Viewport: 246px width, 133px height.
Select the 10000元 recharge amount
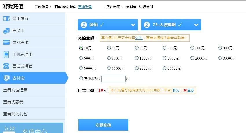(x=164, y=68)
